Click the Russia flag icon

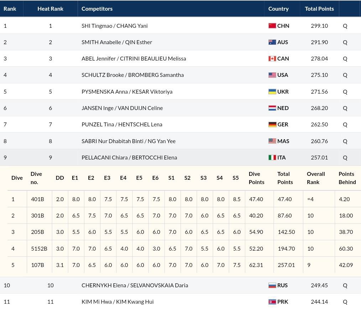272,285
